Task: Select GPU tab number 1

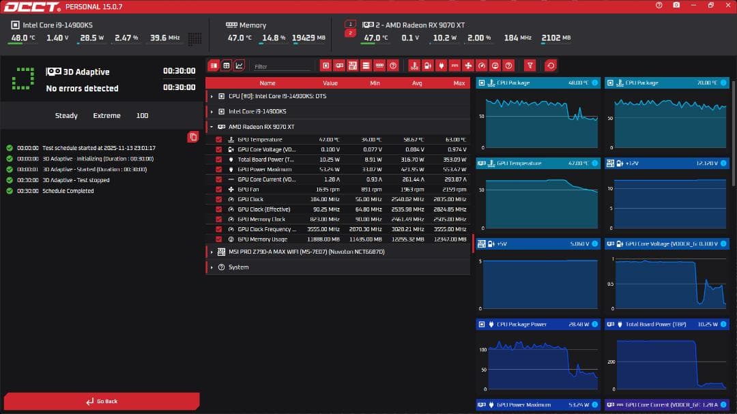Action: tap(350, 24)
